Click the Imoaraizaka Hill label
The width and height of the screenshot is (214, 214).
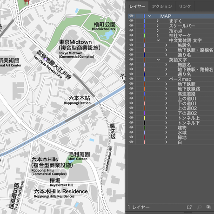(108, 159)
